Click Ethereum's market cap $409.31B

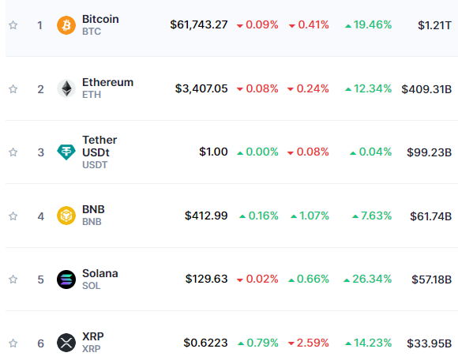click(426, 89)
